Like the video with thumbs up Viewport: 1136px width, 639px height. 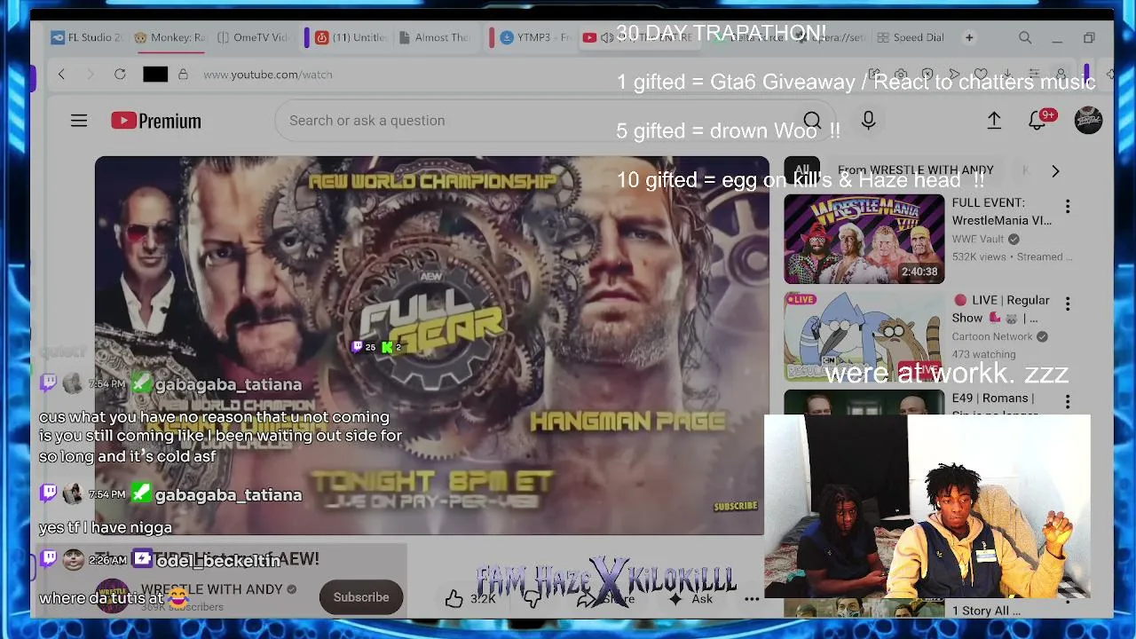(454, 598)
